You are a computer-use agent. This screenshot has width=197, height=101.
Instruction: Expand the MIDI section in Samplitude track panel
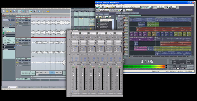3,35
